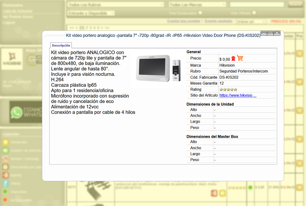Viewport: 306px width, 206px height.
Task: Toggle the Solo Destacados checkbox
Action: click(x=200, y=13)
